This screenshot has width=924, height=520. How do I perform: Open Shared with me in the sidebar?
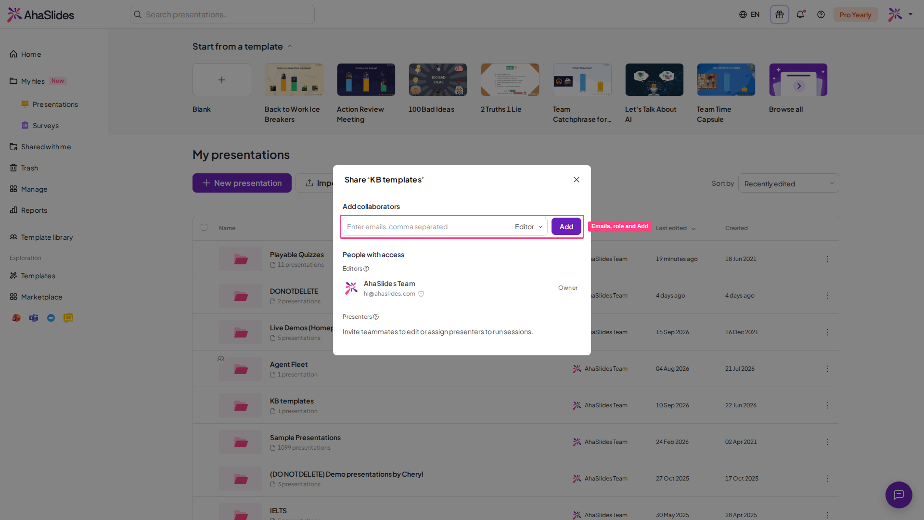[x=40, y=147]
